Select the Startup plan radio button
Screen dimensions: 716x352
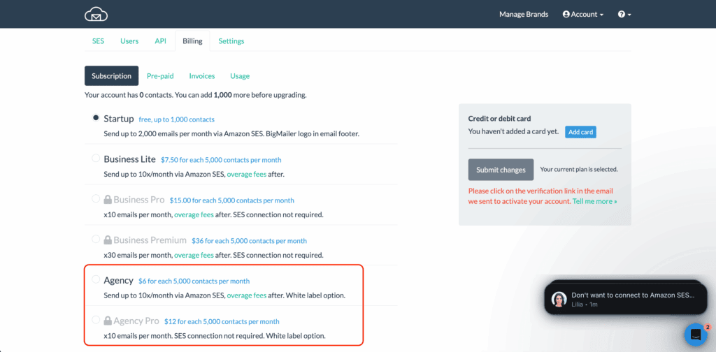pos(95,117)
